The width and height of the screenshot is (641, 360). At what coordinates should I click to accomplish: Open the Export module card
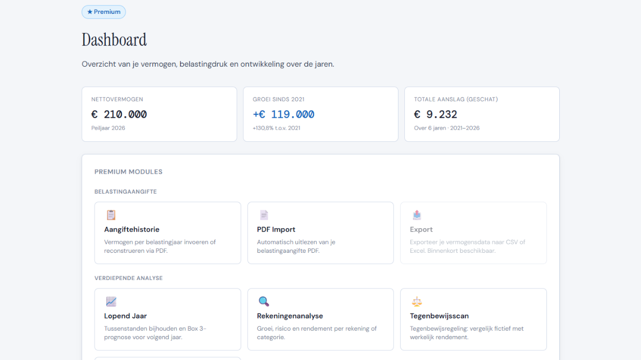pos(473,233)
